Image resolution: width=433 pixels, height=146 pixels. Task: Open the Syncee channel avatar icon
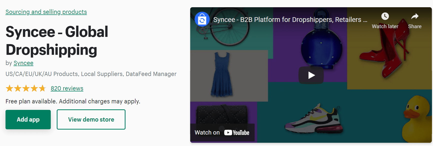(x=202, y=19)
